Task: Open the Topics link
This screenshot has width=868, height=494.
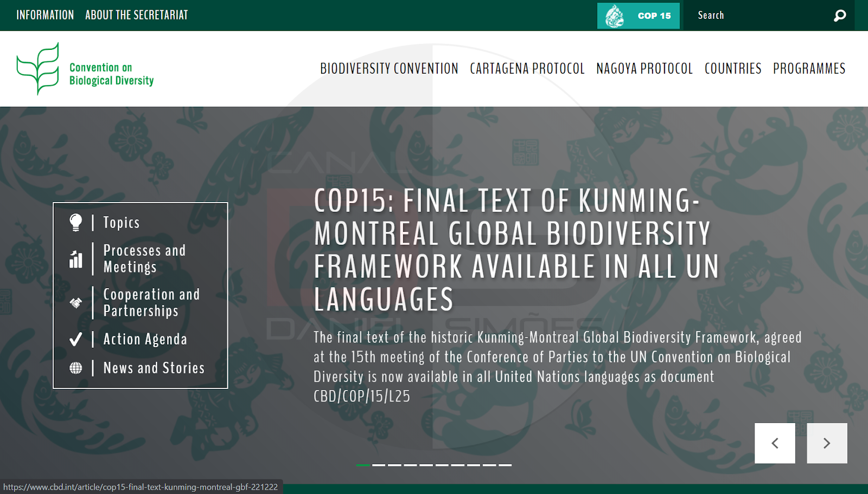Action: [x=122, y=223]
